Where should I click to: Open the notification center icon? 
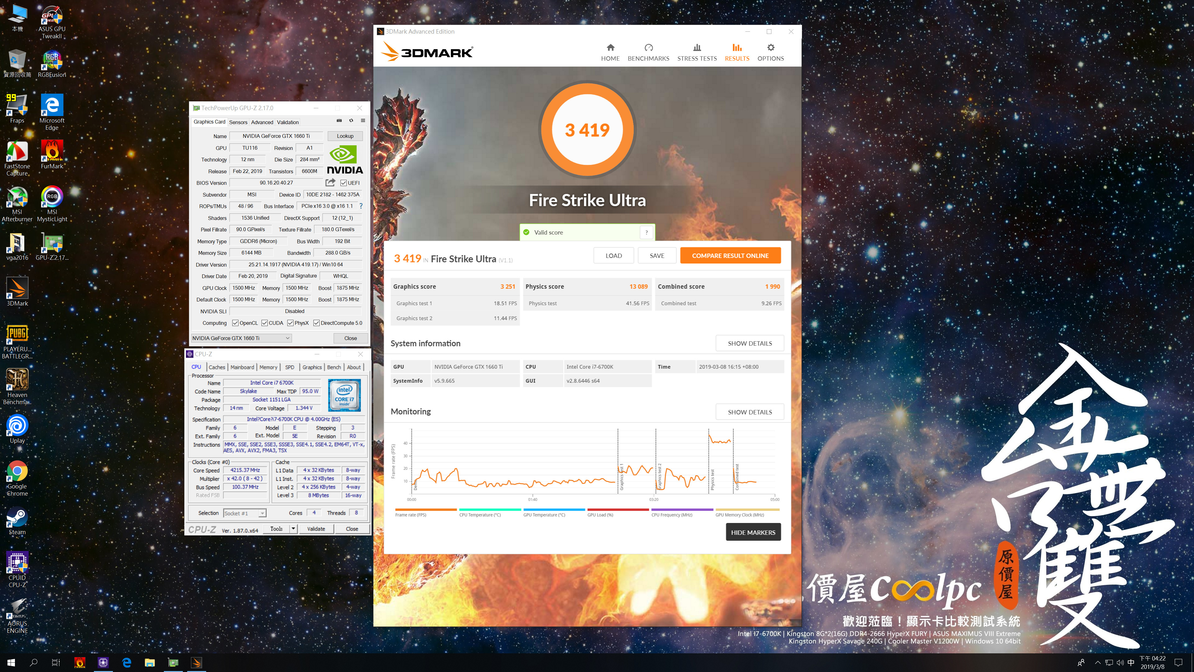click(x=1178, y=663)
